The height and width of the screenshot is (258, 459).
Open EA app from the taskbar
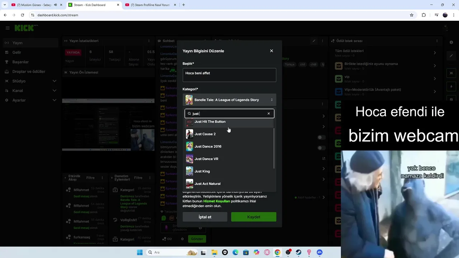coord(320,252)
